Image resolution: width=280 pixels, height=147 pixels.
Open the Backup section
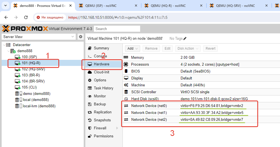tap(100, 104)
